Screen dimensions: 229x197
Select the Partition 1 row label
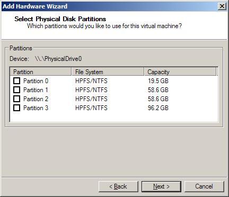tap(36, 90)
